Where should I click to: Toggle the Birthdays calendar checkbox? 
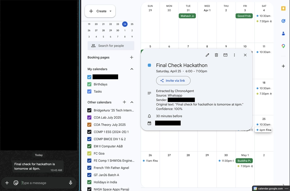click(x=89, y=84)
